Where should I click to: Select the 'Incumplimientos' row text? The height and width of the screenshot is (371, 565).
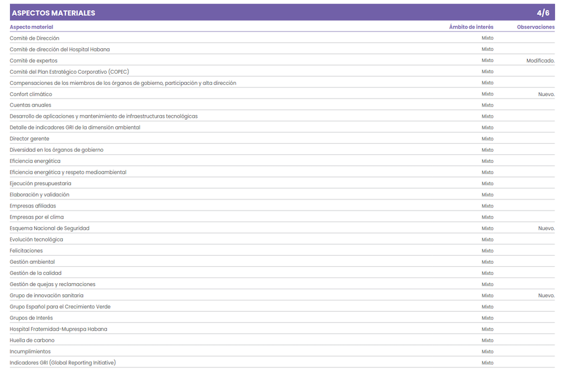pyautogui.click(x=30, y=351)
